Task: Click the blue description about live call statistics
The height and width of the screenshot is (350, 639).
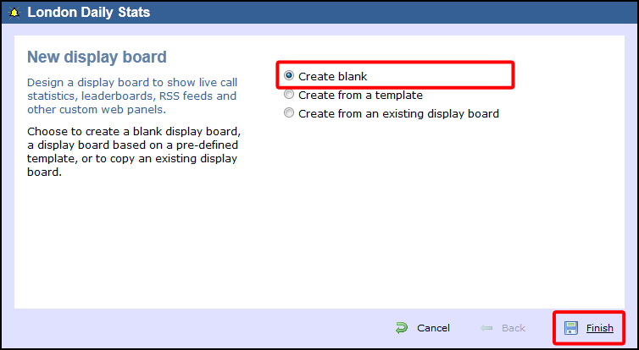Action: click(131, 96)
